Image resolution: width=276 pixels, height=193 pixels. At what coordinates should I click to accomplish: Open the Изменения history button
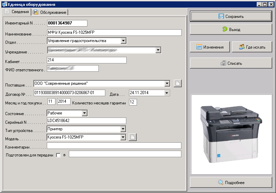pyautogui.click(x=210, y=47)
